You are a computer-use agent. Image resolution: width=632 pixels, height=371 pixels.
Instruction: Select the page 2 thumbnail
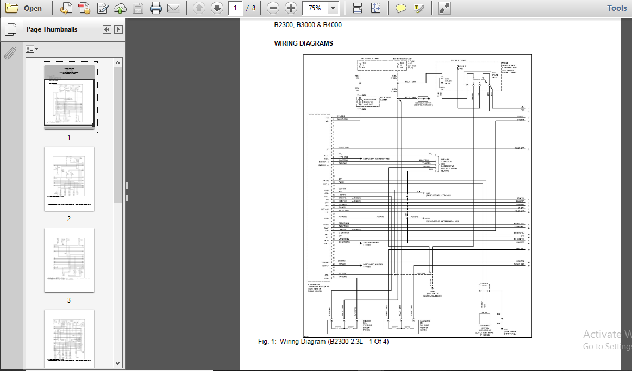pyautogui.click(x=70, y=179)
